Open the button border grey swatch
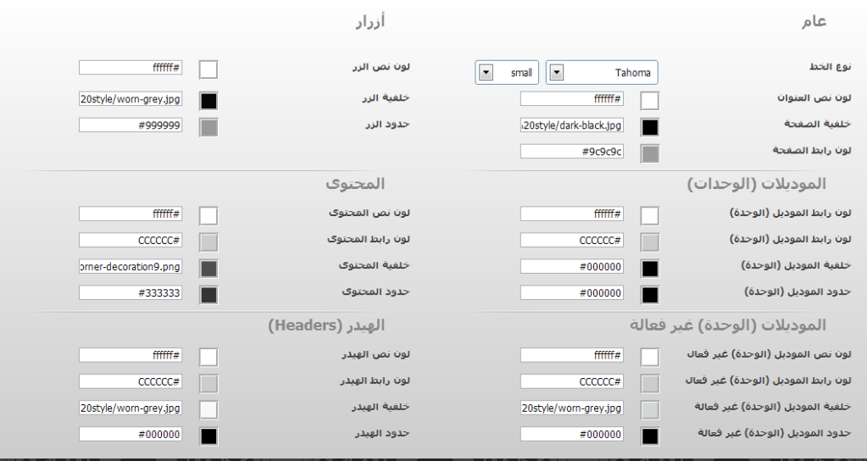Viewport: 867px width, 461px height. click(x=208, y=127)
